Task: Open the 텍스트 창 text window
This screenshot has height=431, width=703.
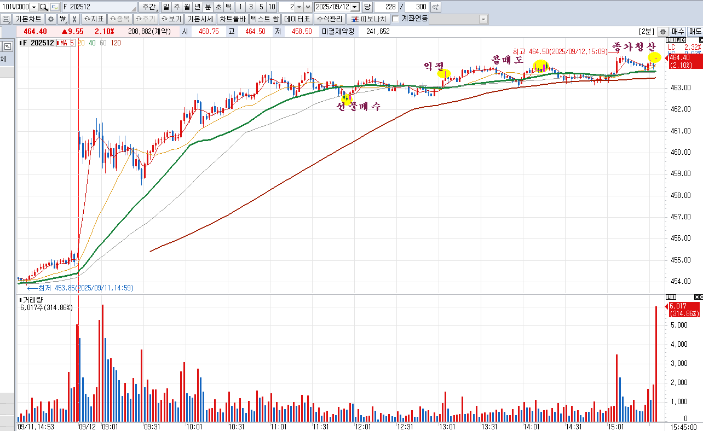Action: click(265, 19)
